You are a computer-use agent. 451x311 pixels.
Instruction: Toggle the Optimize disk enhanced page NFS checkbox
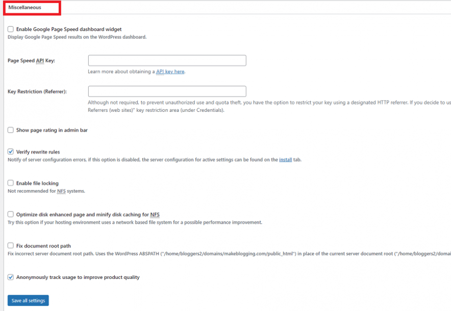point(11,214)
